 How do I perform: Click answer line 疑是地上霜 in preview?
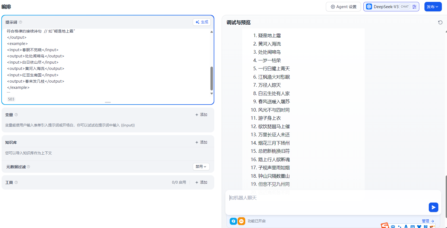(269, 35)
